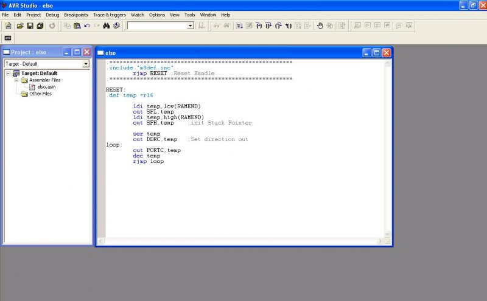
Task: Open the Options menu
Action: [157, 15]
